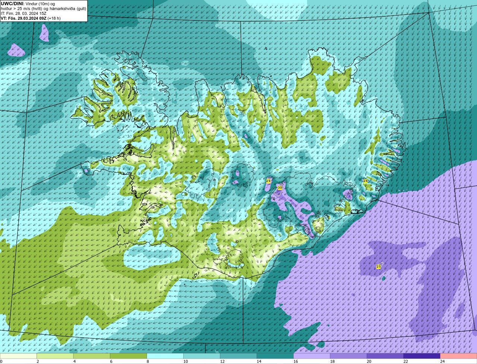477x364 pixels.
Task: Click the scale label '22'
Action: pos(405,361)
